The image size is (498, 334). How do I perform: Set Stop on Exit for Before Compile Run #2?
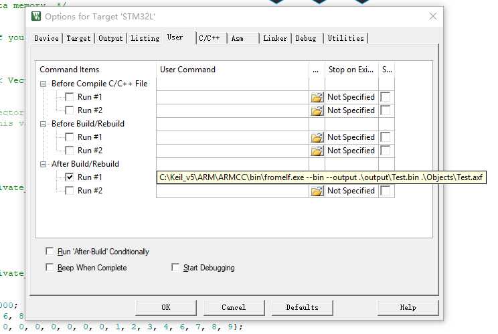coord(351,110)
